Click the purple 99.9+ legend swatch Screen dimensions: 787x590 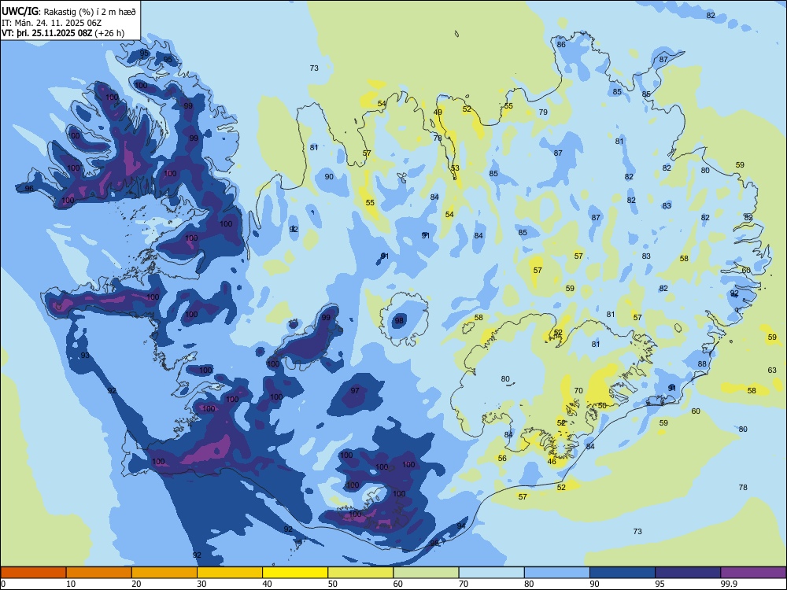753,573
